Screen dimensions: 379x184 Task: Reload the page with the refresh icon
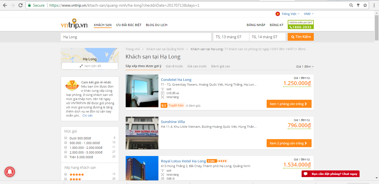click(x=21, y=5)
